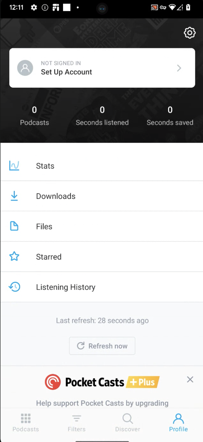Tap the Plus upgrade badge
The height and width of the screenshot is (442, 203).
[x=143, y=382]
